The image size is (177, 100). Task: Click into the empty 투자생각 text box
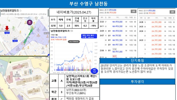pos(137,92)
